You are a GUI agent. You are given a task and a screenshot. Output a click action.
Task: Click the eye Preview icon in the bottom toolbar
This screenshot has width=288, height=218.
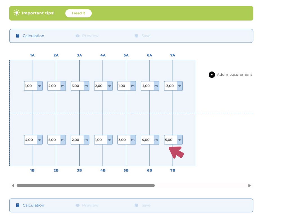pyautogui.click(x=78, y=205)
